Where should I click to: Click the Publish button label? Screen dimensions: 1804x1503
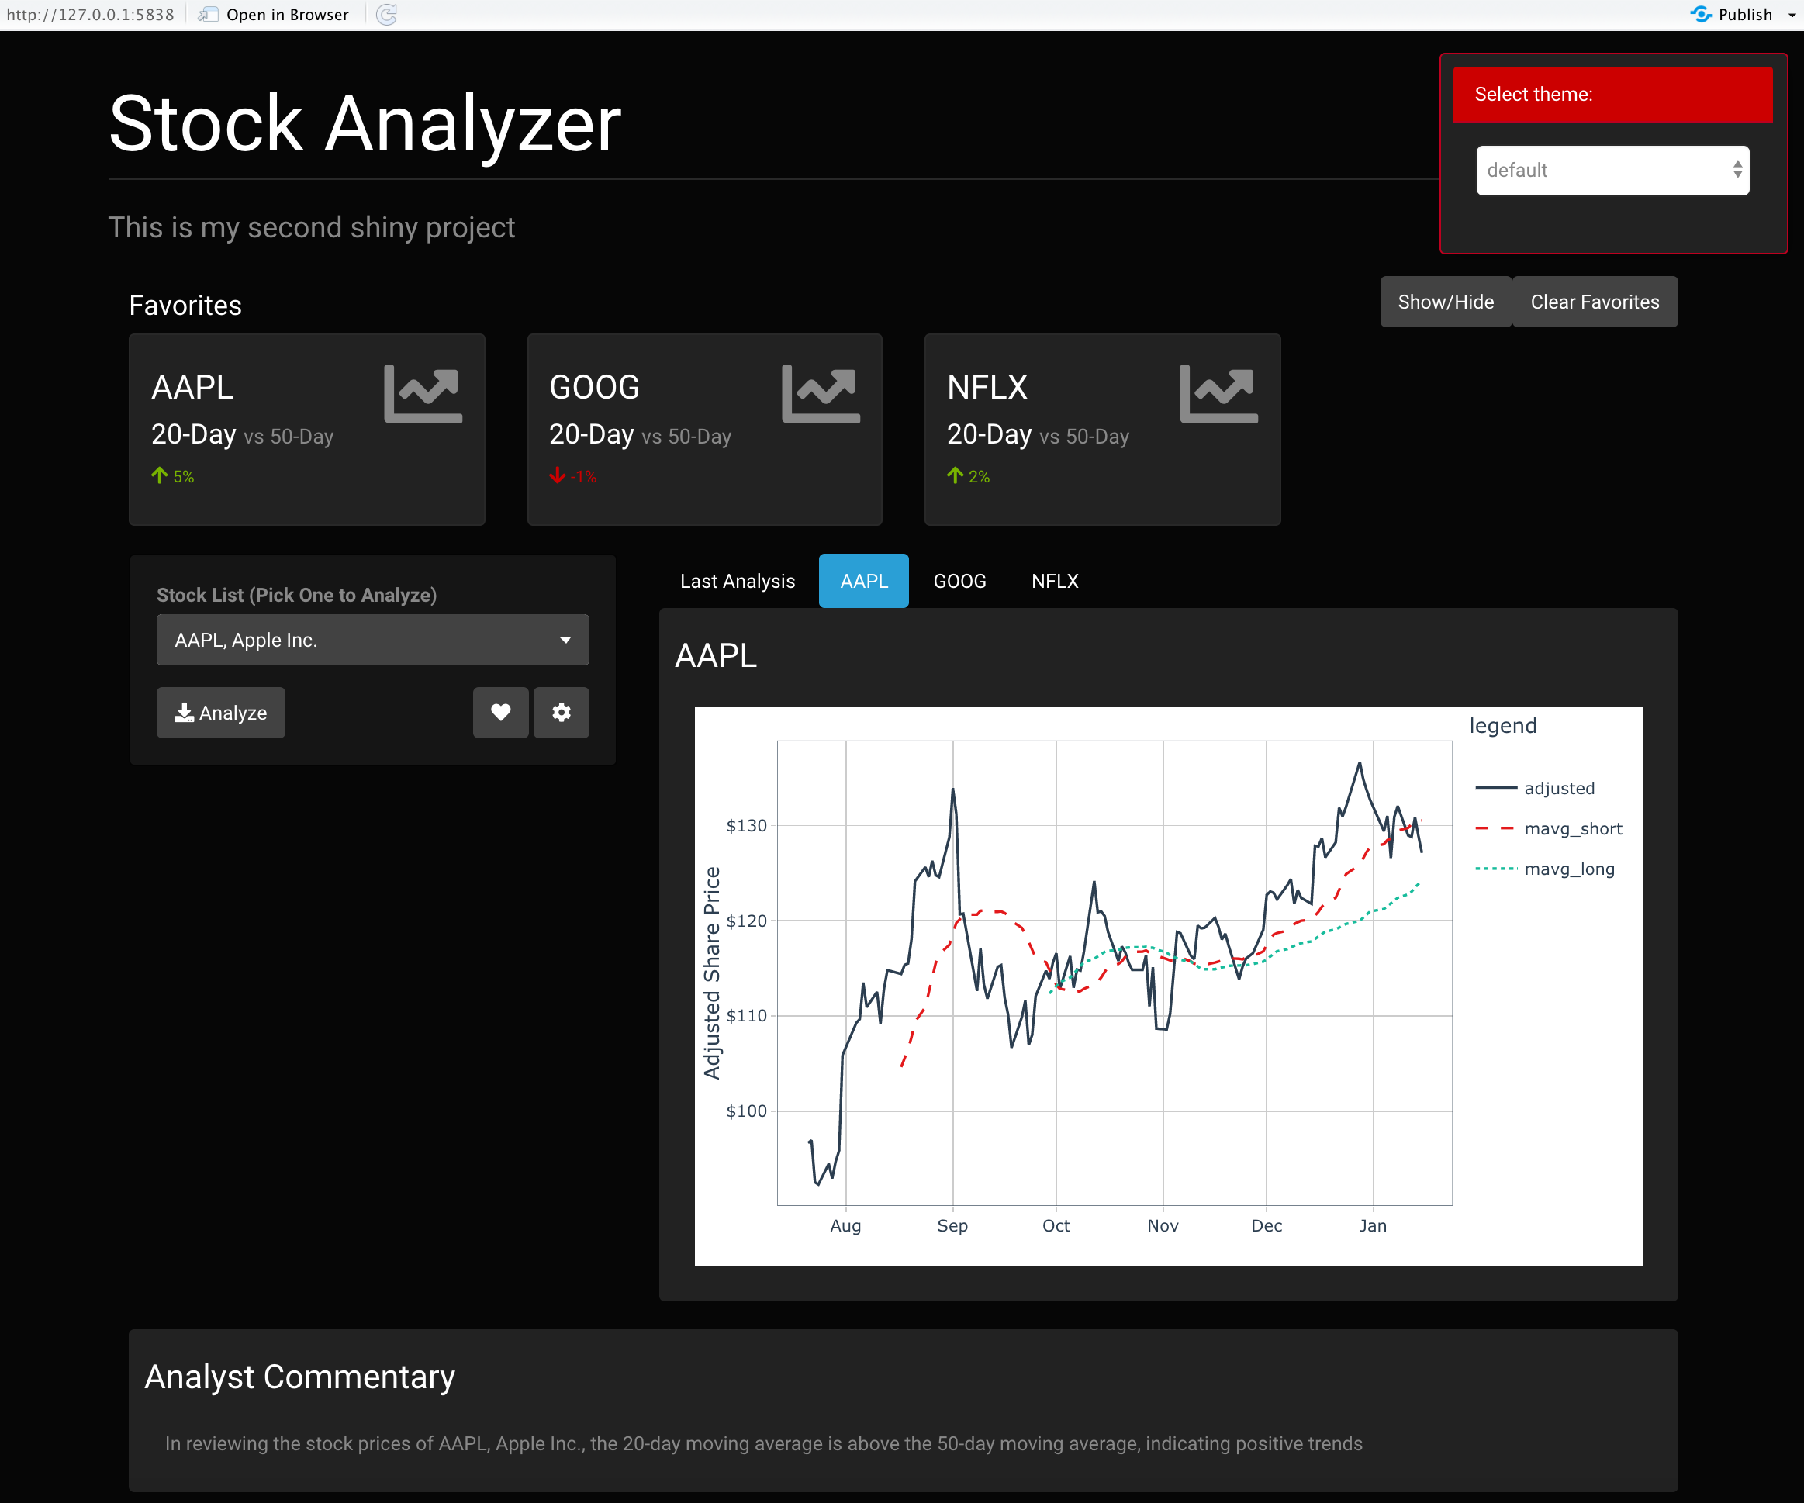click(1745, 15)
